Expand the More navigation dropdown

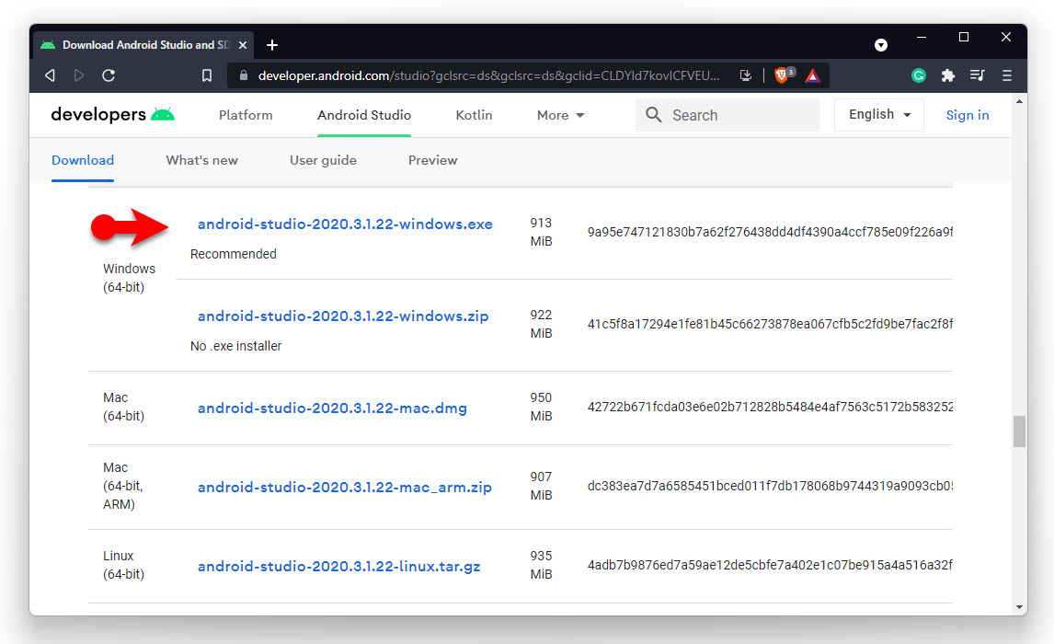point(560,115)
